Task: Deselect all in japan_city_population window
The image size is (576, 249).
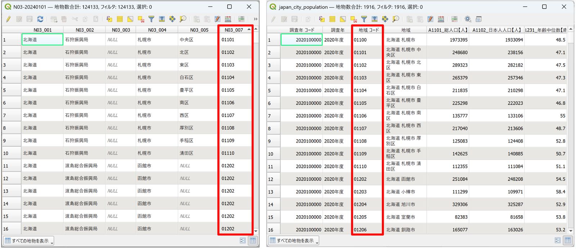Action: point(354,19)
